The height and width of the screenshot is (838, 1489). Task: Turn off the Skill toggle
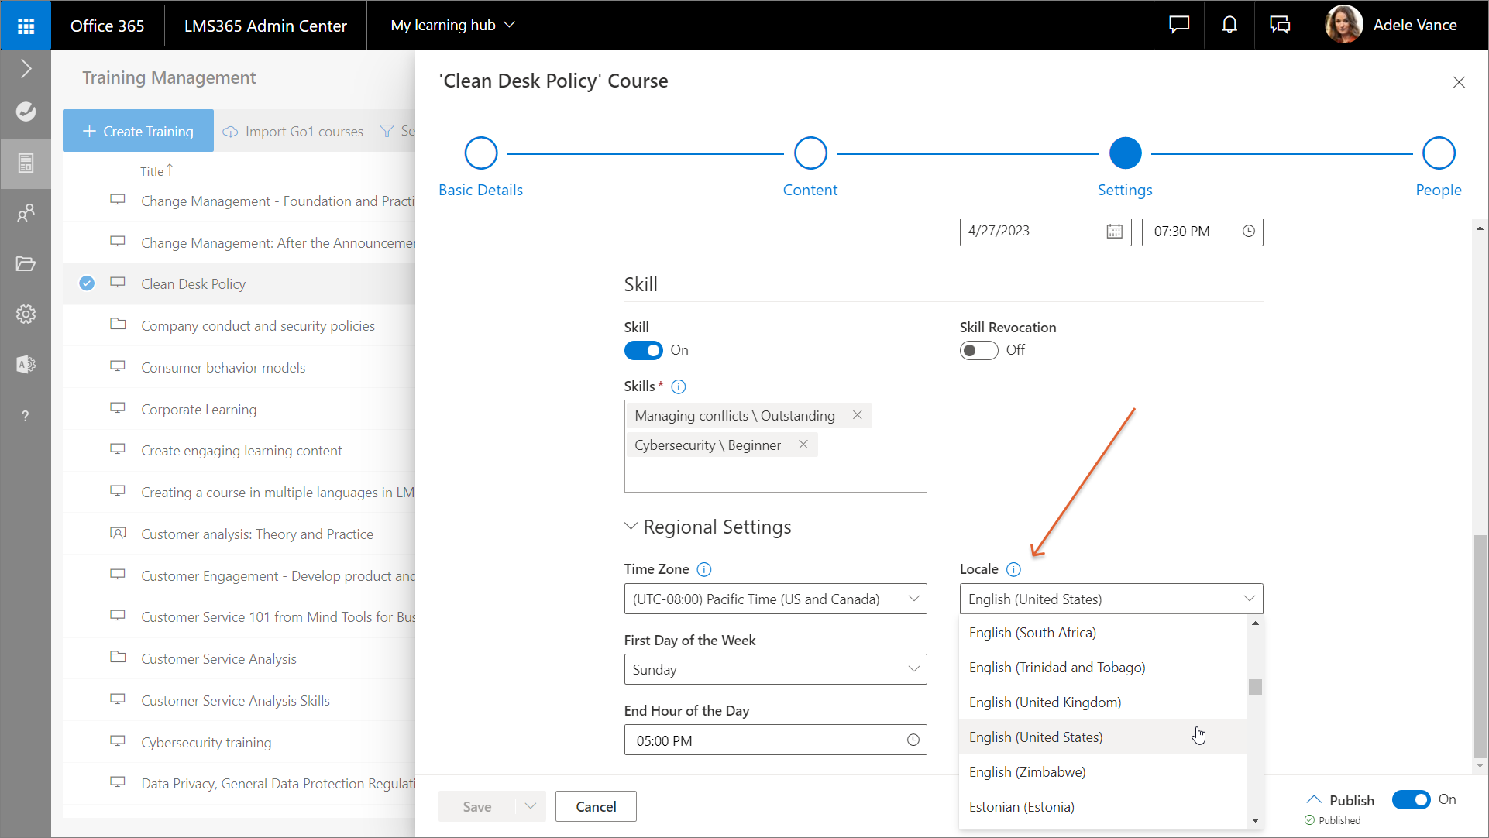(x=643, y=350)
